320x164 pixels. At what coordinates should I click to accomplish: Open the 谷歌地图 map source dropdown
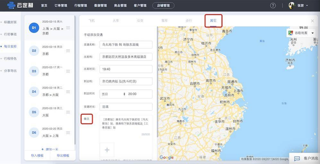(x=301, y=33)
